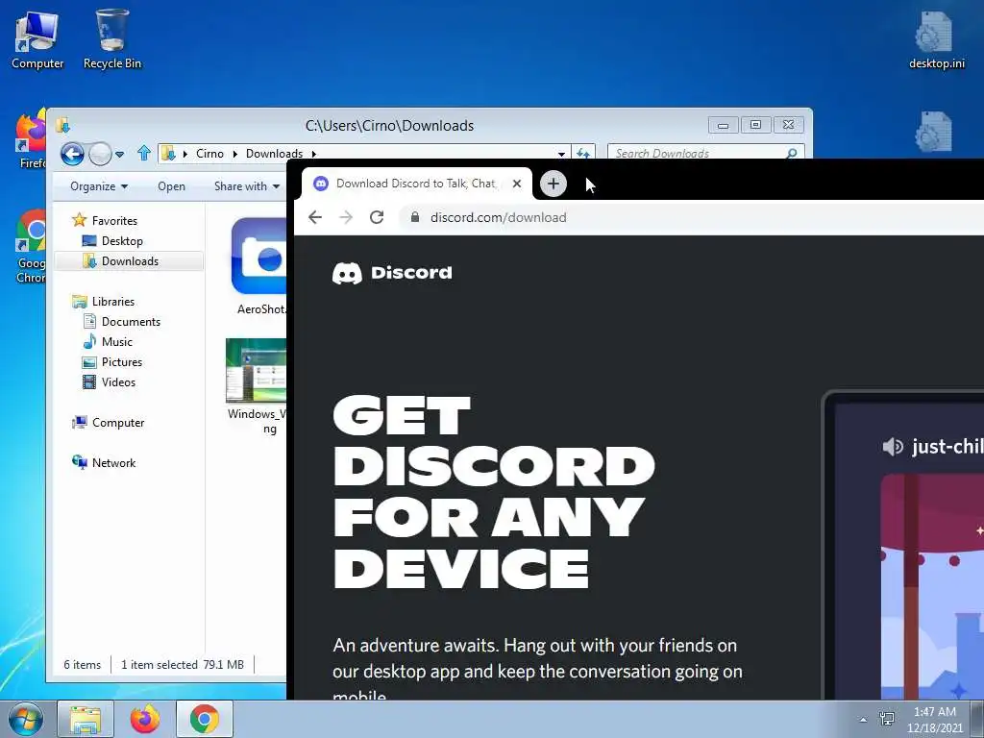Click the taskbar clock showing 1:47 AM
984x738 pixels.
(x=935, y=719)
